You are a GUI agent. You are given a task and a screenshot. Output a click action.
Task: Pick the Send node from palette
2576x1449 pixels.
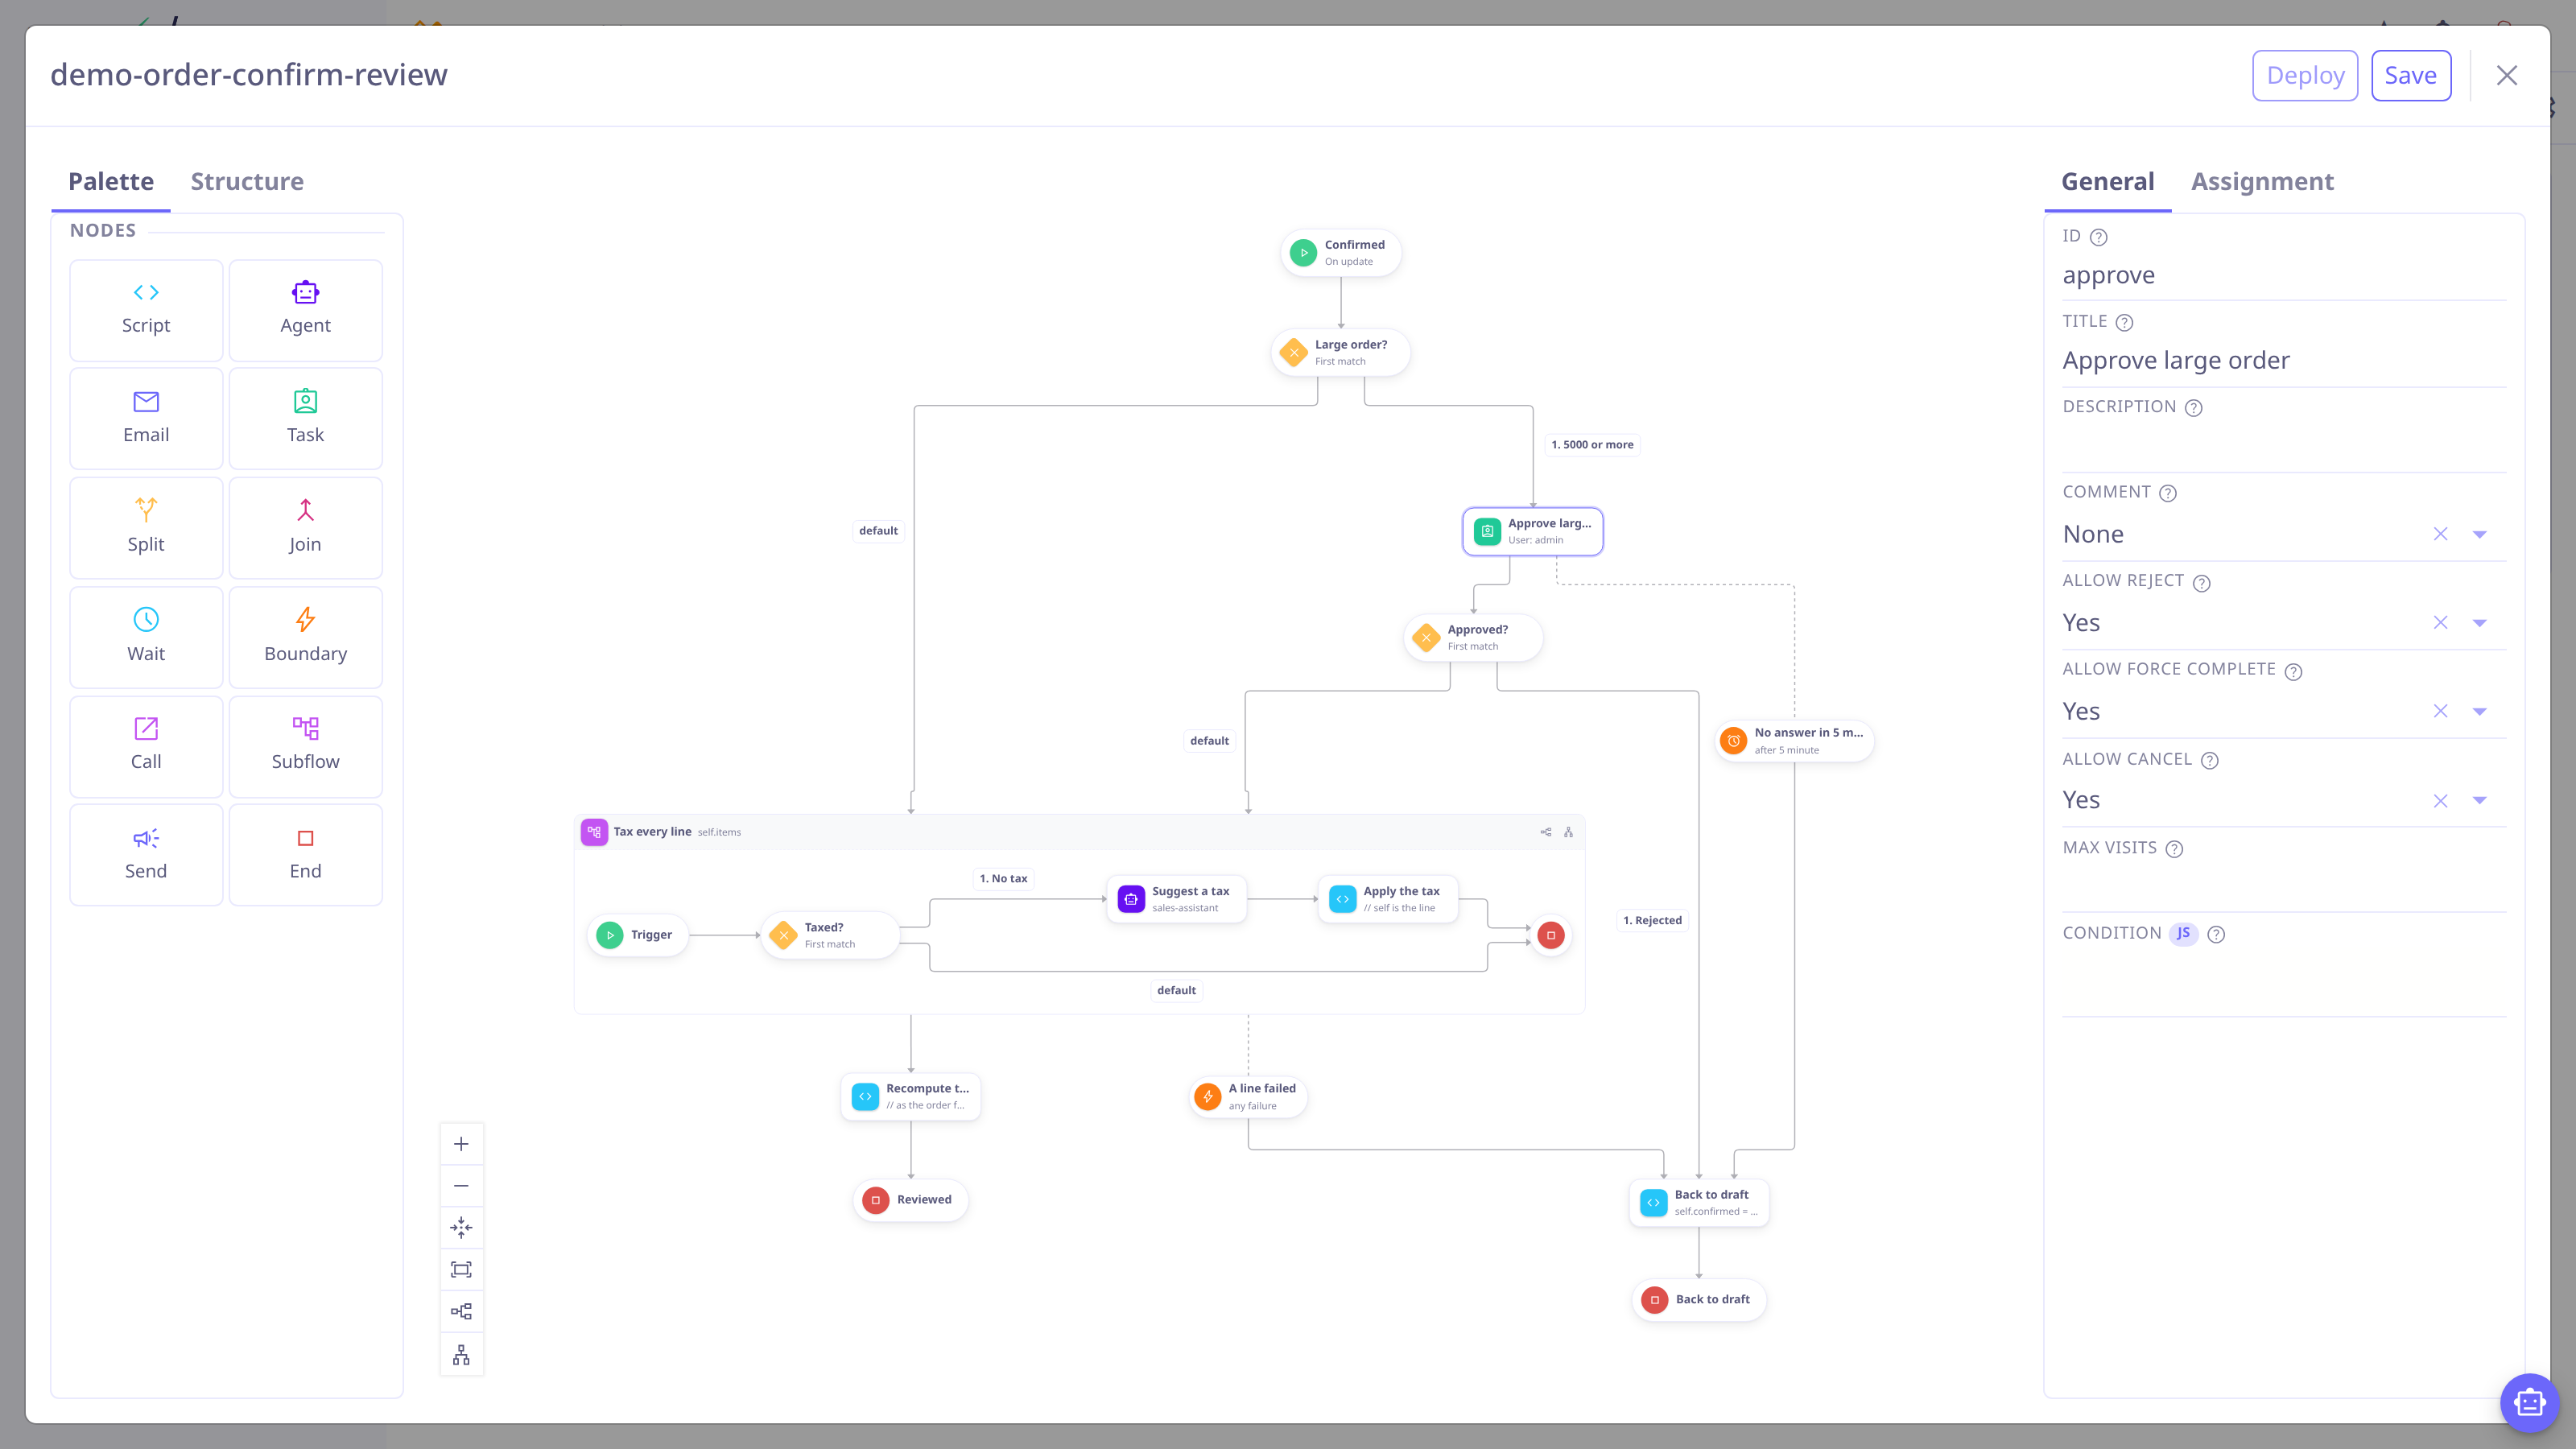click(146, 854)
